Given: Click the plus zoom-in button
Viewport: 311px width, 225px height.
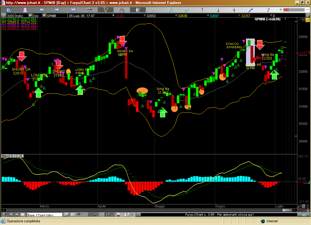Looking at the screenshot, I should coord(281,10).
